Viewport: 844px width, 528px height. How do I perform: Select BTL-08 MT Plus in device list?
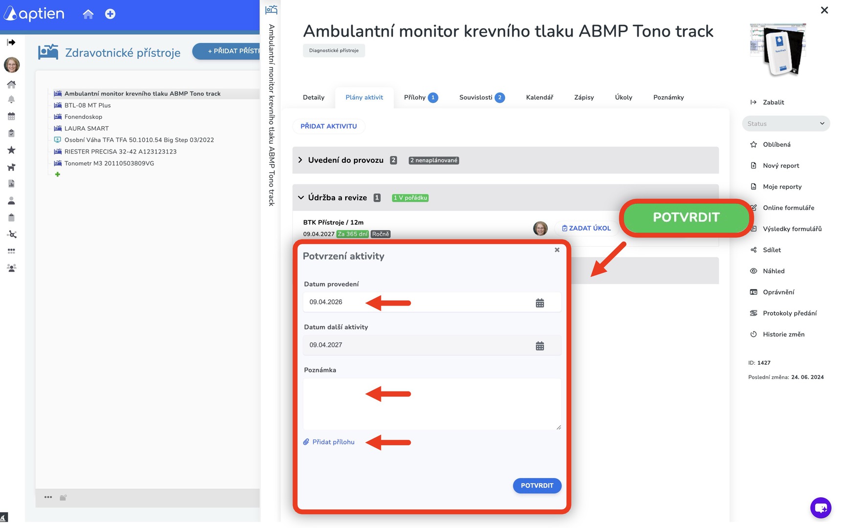(x=88, y=105)
